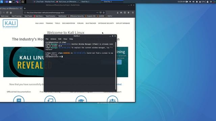This screenshot has height=121, width=216.
Task: Click the Firefox forward arrow
Action: click(x=4, y=12)
